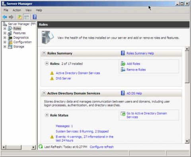
Task: Collapse the Roles Summary section
Action: tap(44, 53)
